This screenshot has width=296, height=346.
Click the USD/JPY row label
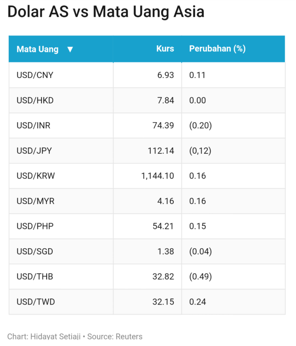34,151
